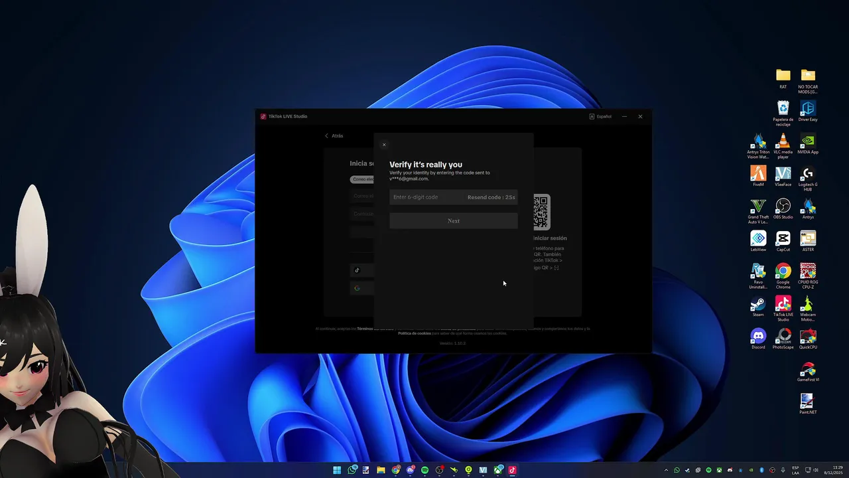
Task: Select the Google Chrome desktop shortcut
Action: point(783,276)
